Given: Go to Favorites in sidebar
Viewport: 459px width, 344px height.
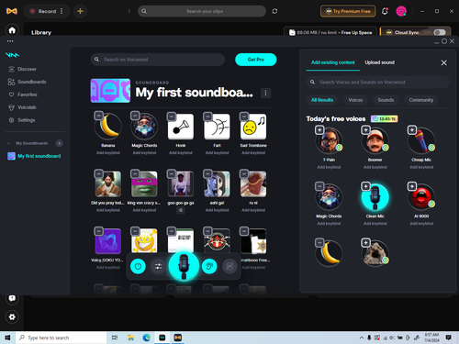Looking at the screenshot, I should point(23,94).
